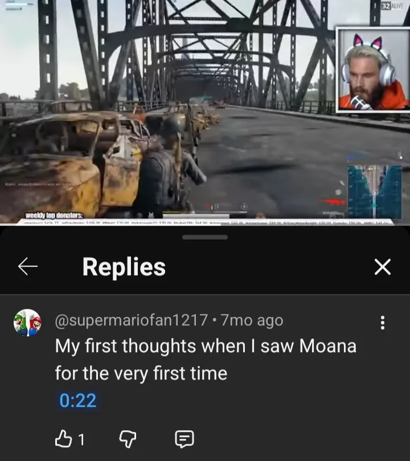Jump to the 0:22 timestamp link
Screen dimensions: 410x461
pyautogui.click(x=78, y=400)
